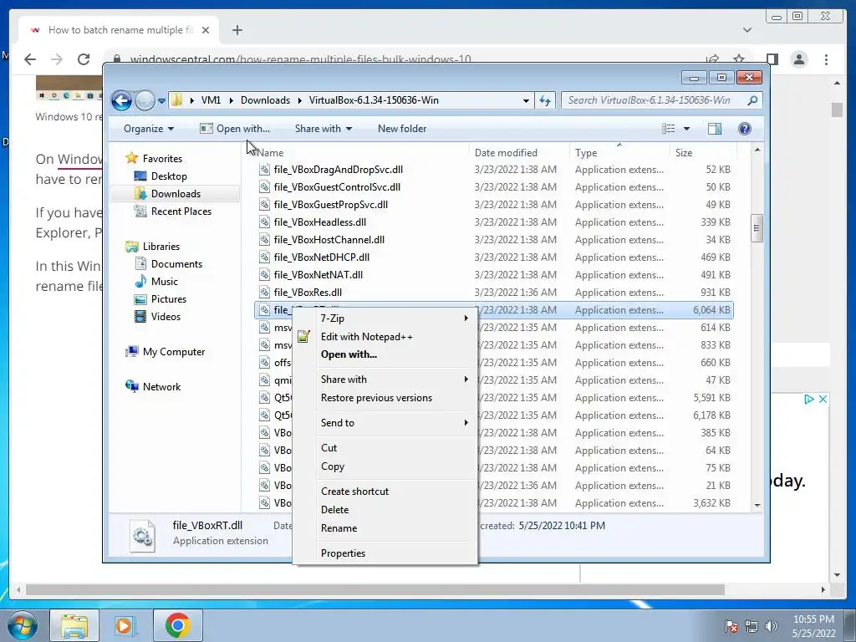Click the file_VBoxNetDHCP.dll file icon
Image resolution: width=856 pixels, height=642 pixels.
point(264,257)
